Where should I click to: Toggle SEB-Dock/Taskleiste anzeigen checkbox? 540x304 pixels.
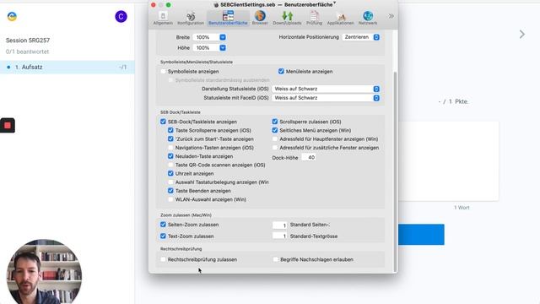[163, 122]
